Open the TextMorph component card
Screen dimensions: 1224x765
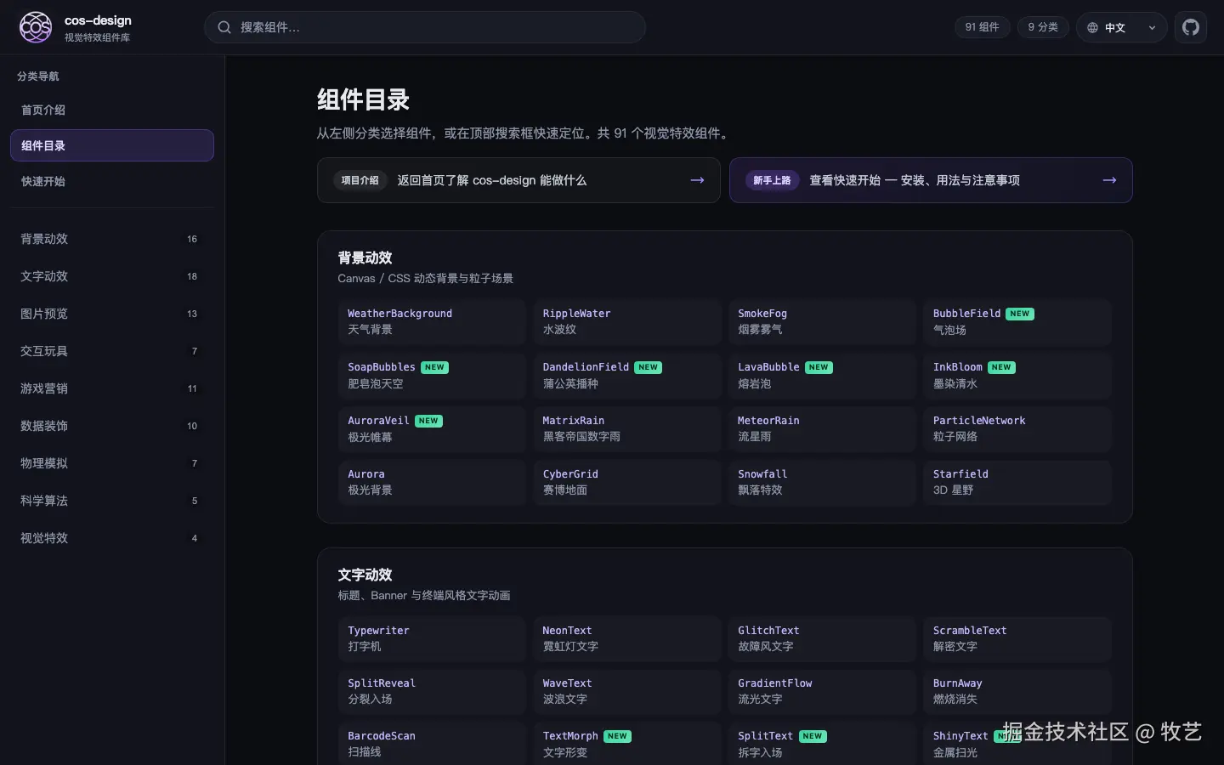click(627, 744)
